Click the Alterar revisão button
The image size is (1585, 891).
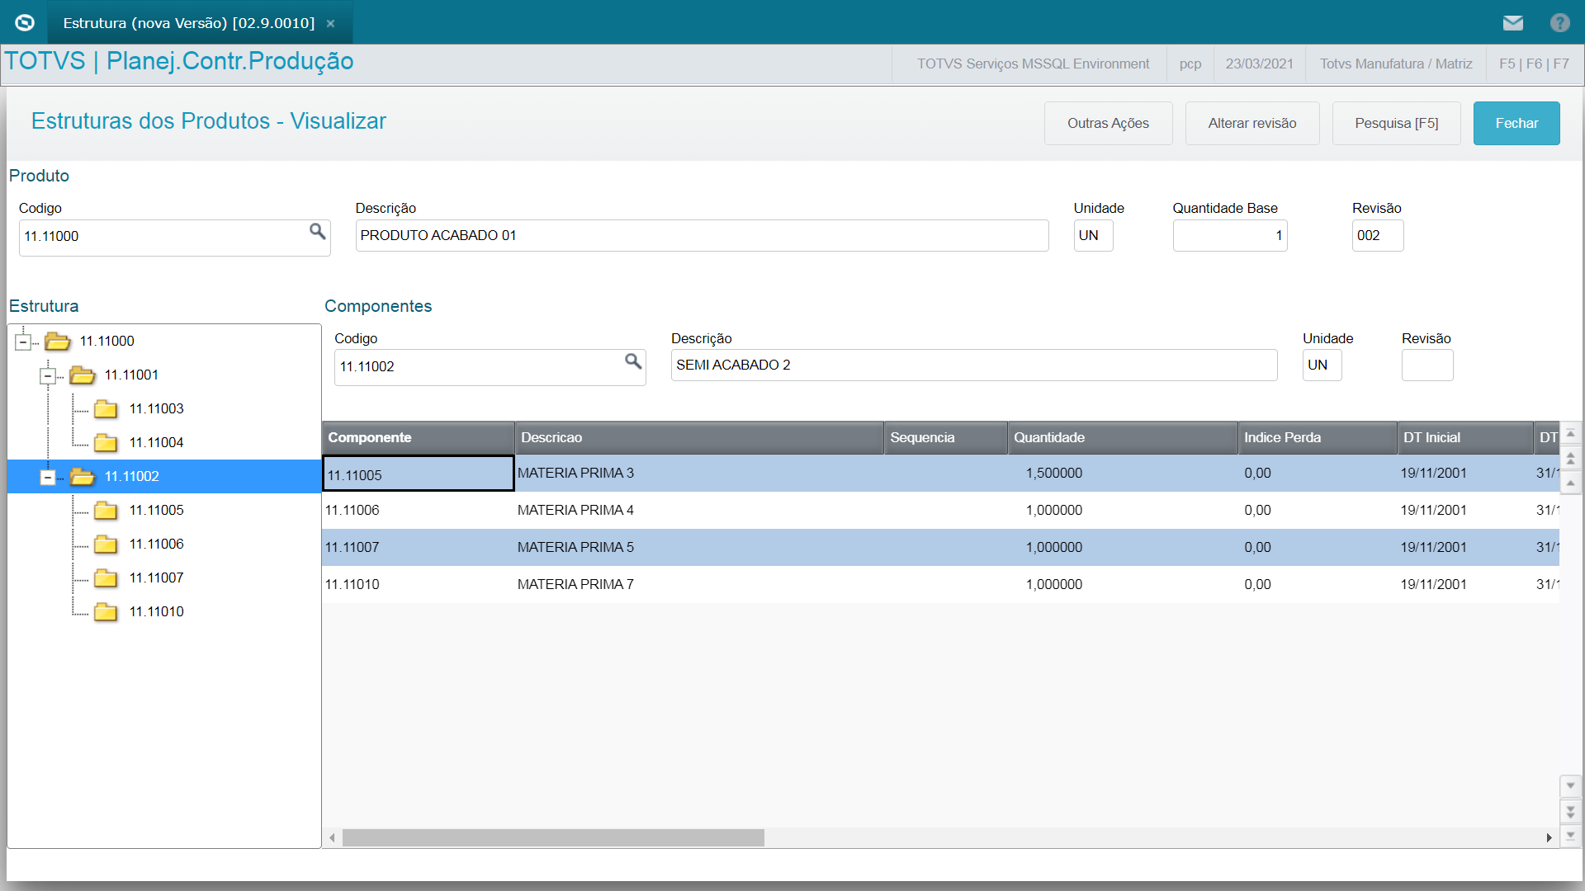click(x=1251, y=124)
